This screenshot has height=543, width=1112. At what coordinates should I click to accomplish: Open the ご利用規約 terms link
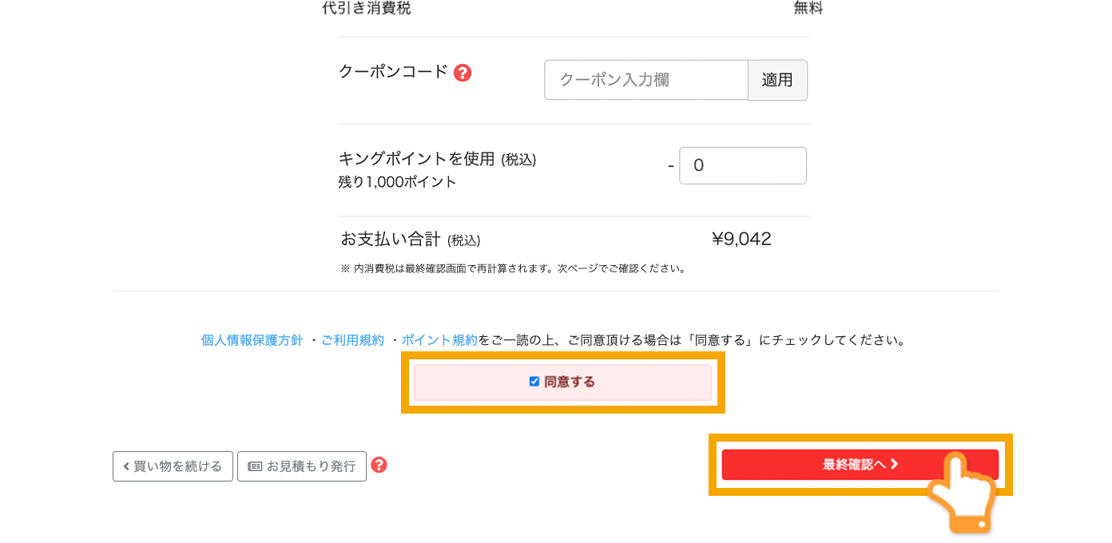click(x=353, y=339)
